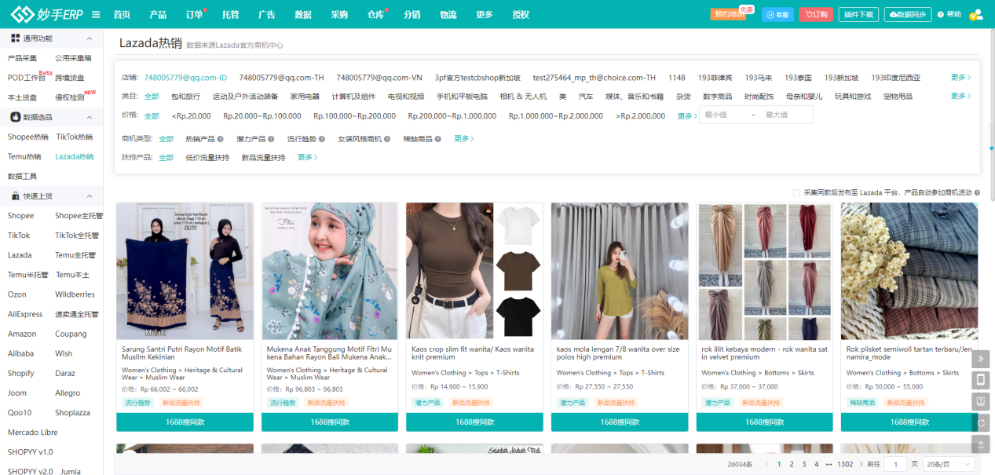The image size is (995, 475).
Task: Click the 预约培训 button
Action: point(728,14)
